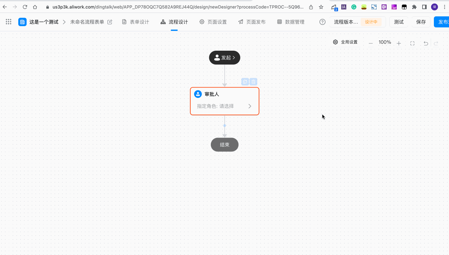Go back in browser history
Screen dimensions: 449x255
tap(5, 7)
